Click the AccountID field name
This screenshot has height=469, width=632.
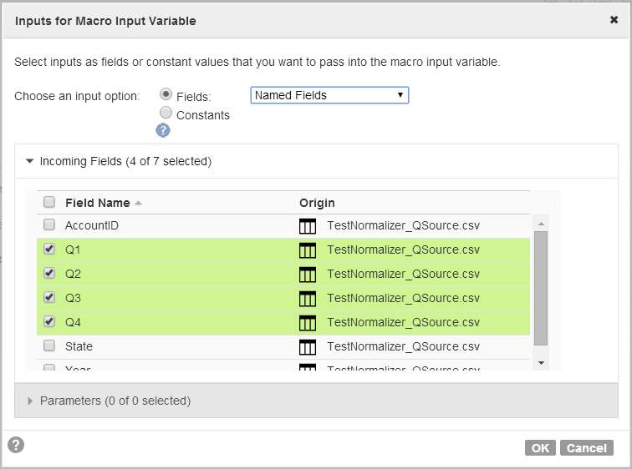tap(92, 225)
